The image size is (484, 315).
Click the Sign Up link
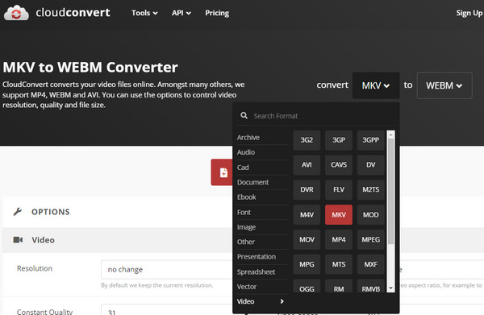[469, 13]
